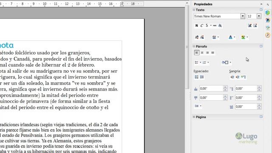272x153 pixels.
Task: Decrease indent icon under Sangría
Action: click(x=238, y=77)
